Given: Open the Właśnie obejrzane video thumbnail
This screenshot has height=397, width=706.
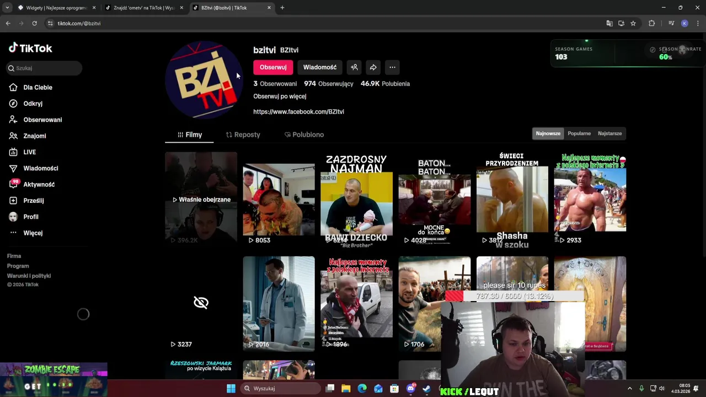Looking at the screenshot, I should pyautogui.click(x=201, y=199).
